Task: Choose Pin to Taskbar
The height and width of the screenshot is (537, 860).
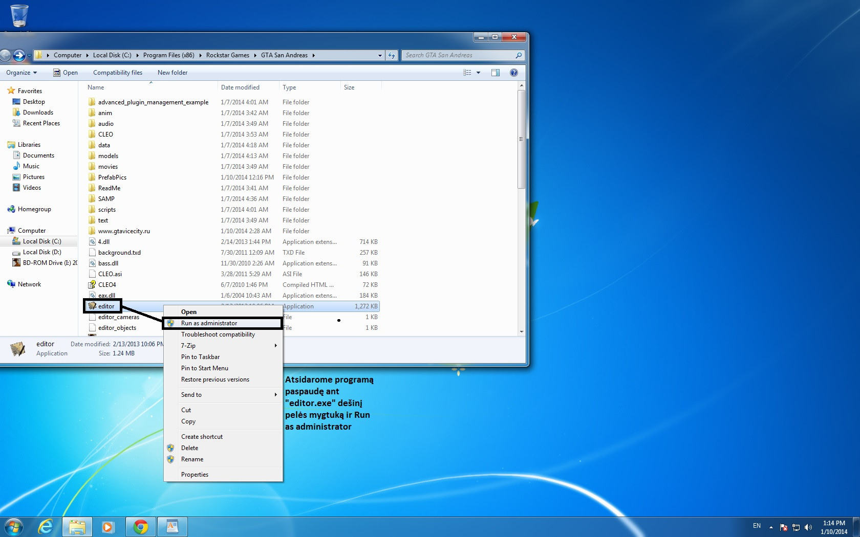Action: [223, 357]
